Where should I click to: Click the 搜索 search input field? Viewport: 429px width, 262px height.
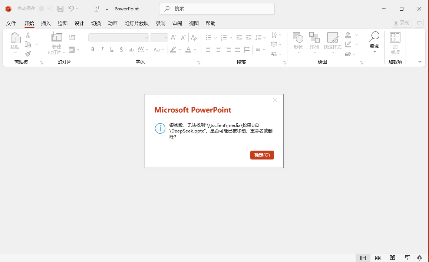tap(217, 9)
